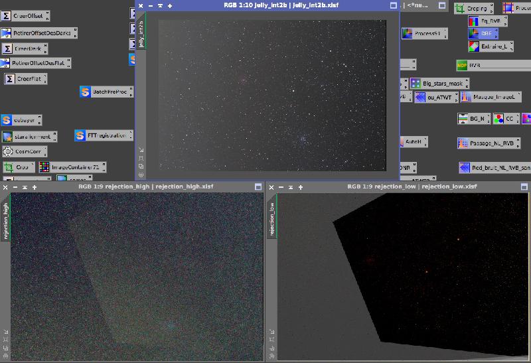
Task: Click the Eq_RVB process icon
Action: click(x=488, y=21)
